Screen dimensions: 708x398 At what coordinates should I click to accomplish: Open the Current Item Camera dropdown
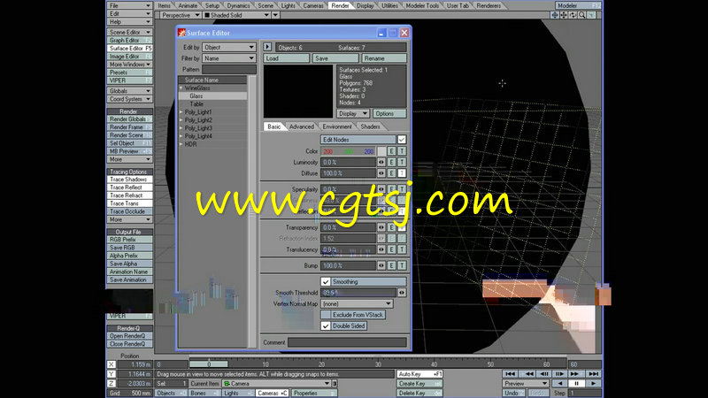[x=276, y=384]
